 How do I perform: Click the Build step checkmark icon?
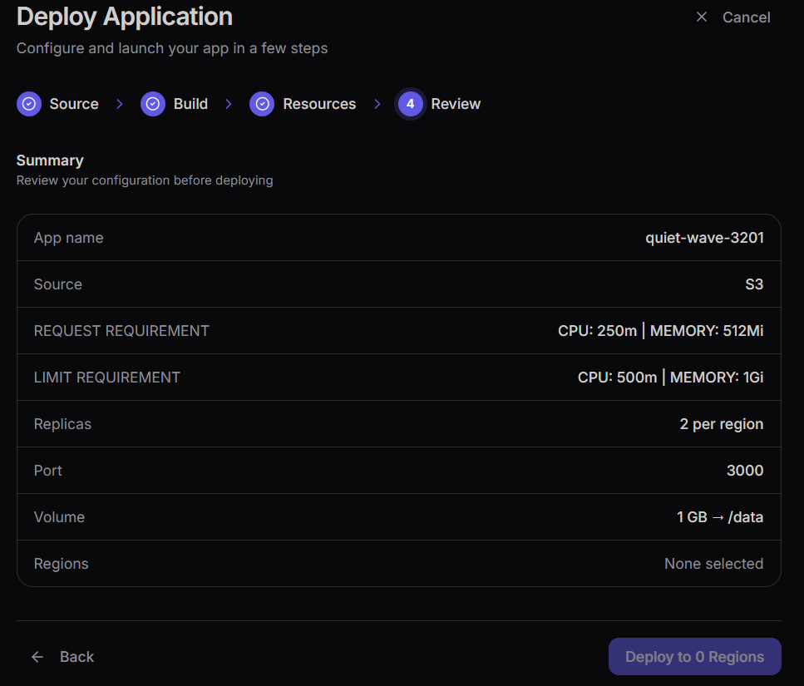coord(153,104)
